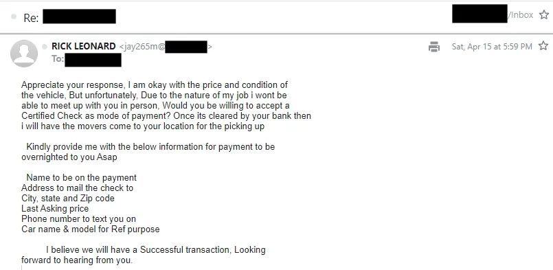553x270 pixels.
Task: Toggle unread dot beside RICK LEONARD
Action: 45,47
